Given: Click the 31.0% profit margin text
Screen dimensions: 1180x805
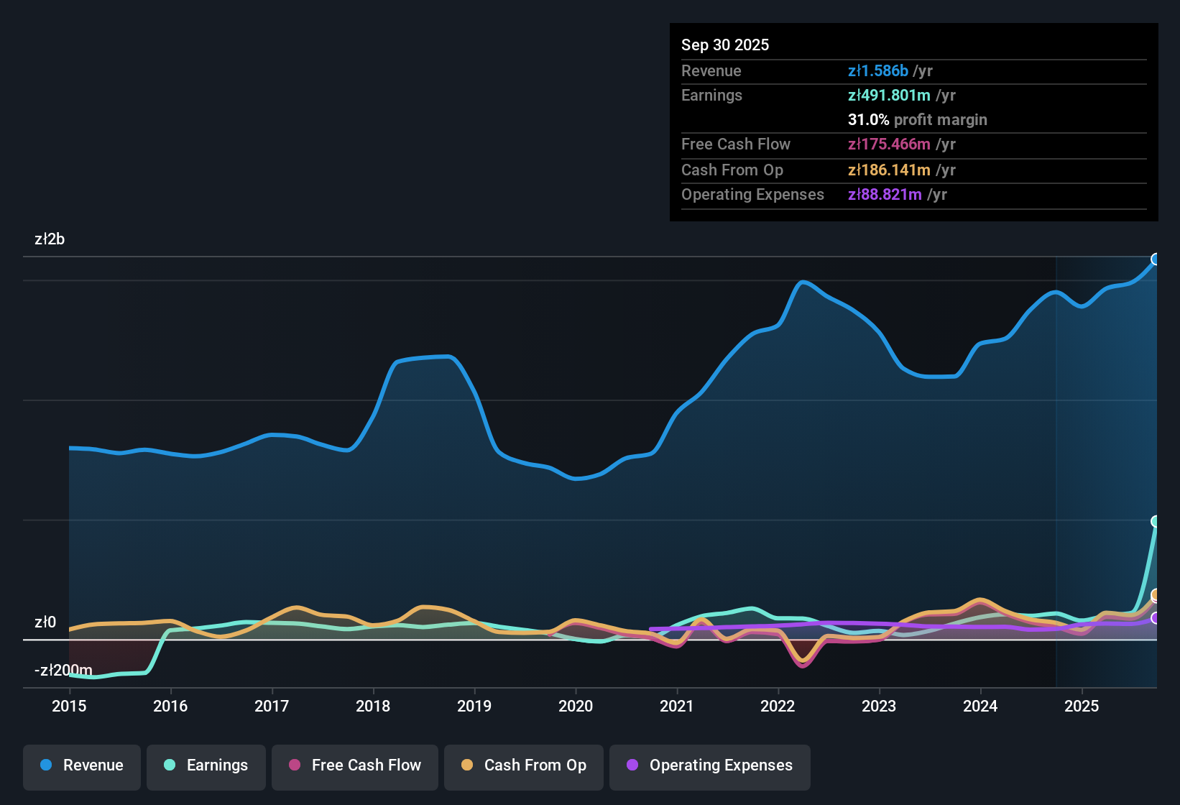Looking at the screenshot, I should pyautogui.click(x=918, y=120).
